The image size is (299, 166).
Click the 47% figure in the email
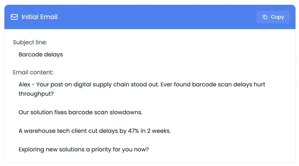pyautogui.click(x=133, y=131)
